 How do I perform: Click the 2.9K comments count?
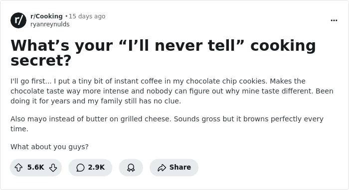coord(96,167)
